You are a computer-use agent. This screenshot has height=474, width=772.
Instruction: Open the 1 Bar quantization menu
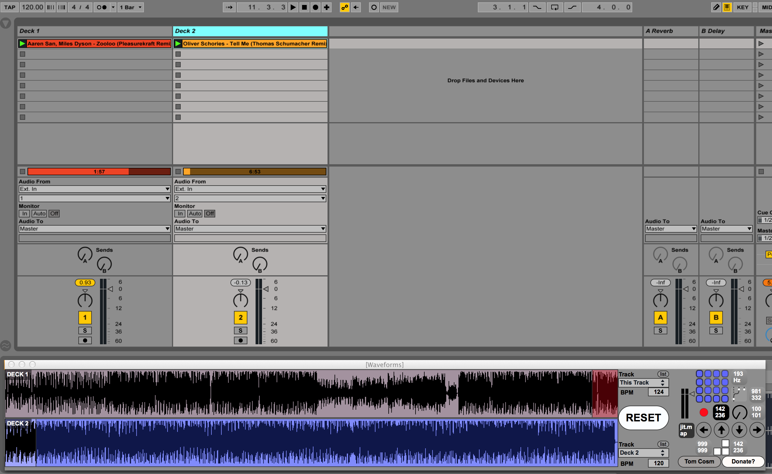coord(130,7)
